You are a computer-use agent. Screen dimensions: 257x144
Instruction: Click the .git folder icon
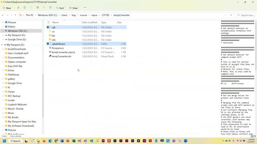coord(50,27)
